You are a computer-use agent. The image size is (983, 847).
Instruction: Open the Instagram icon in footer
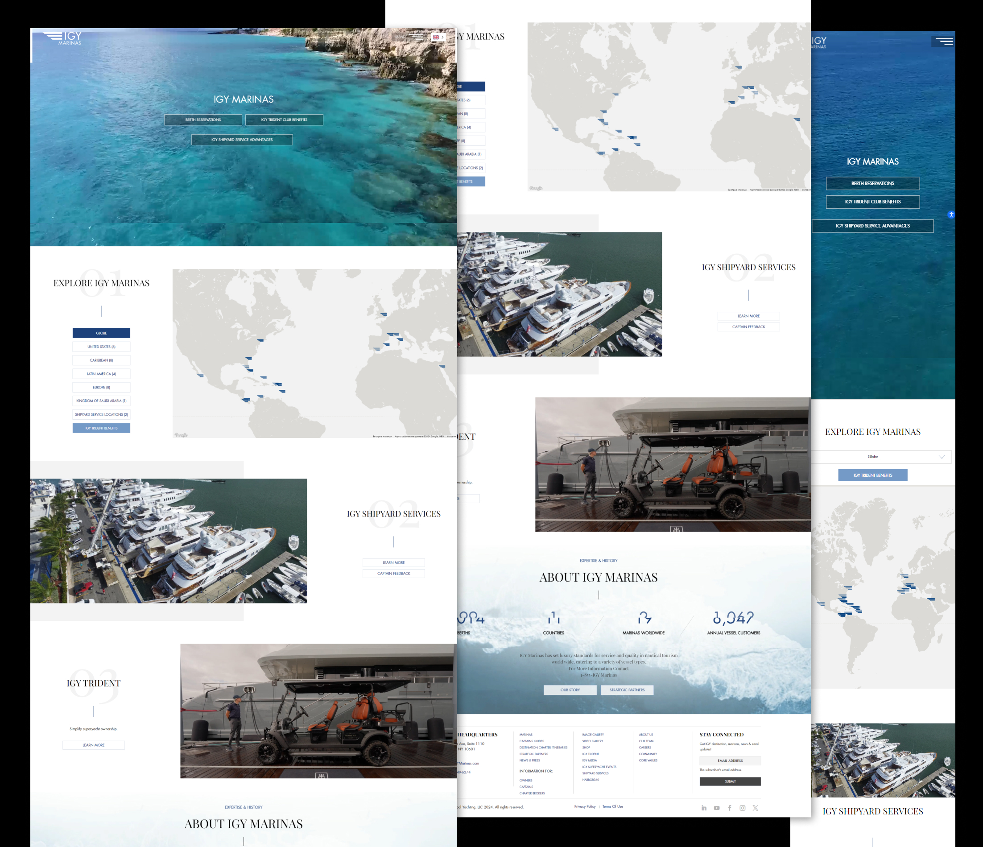[x=743, y=808]
